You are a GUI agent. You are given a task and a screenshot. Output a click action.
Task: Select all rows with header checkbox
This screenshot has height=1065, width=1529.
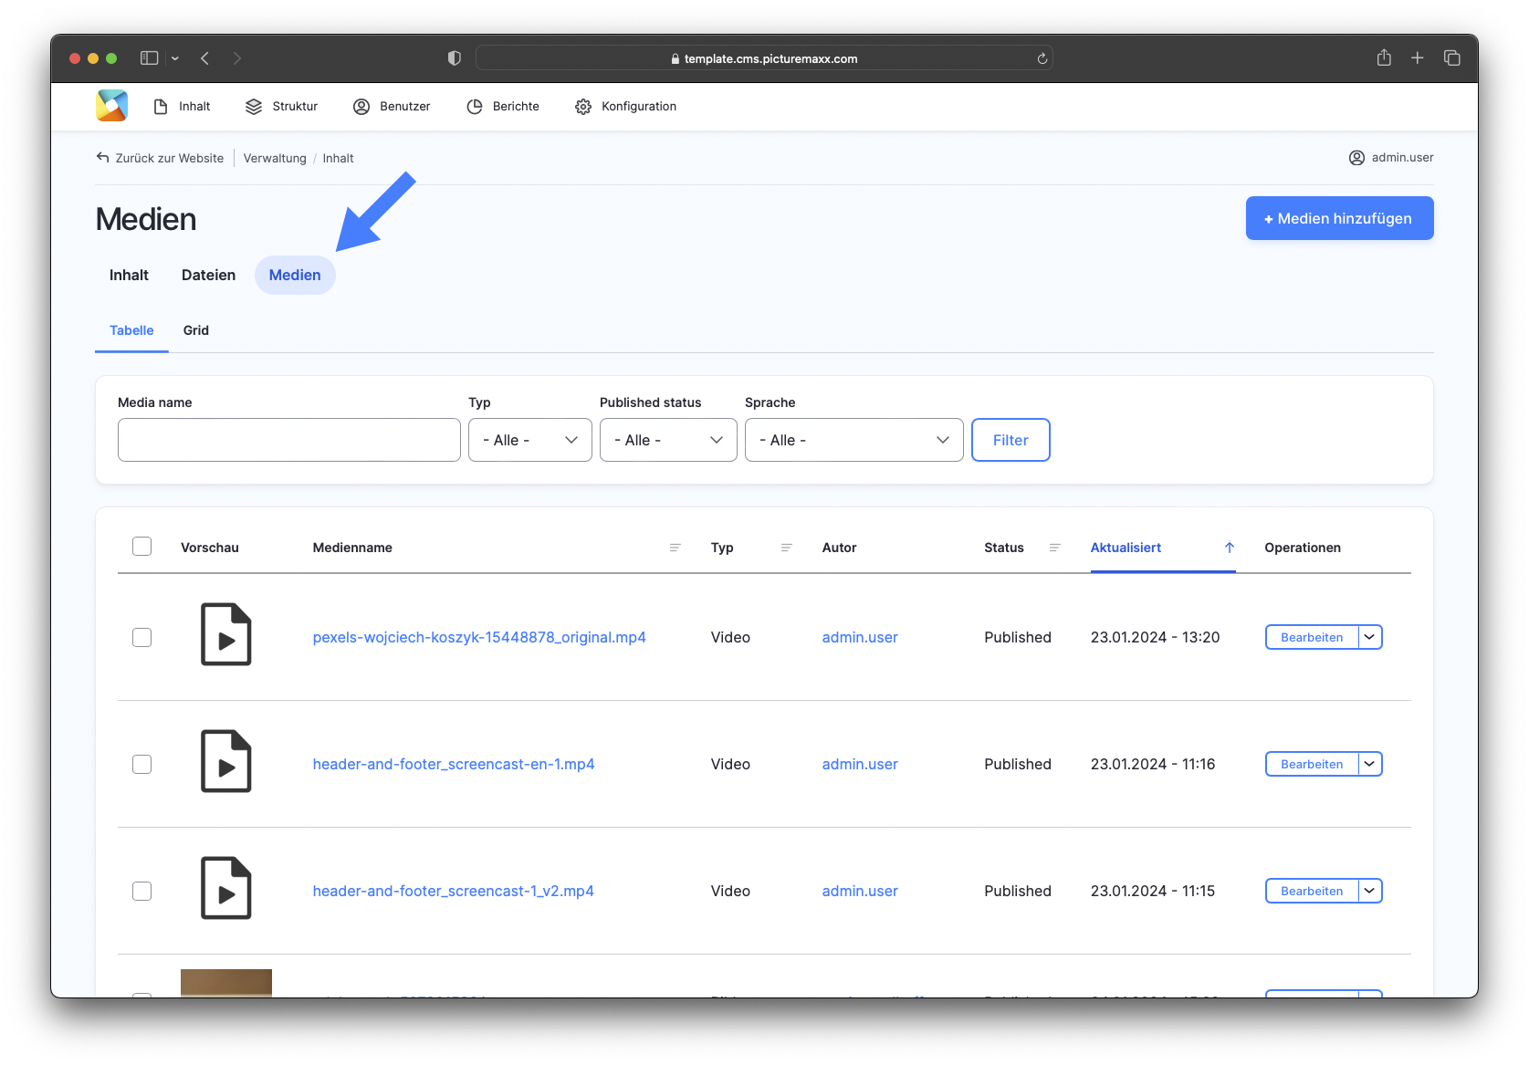click(141, 547)
